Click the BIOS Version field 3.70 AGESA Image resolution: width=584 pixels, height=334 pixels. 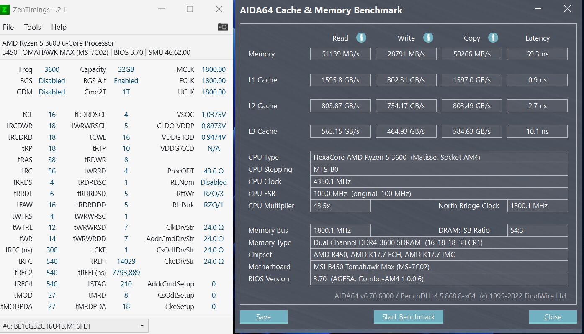tap(439, 279)
